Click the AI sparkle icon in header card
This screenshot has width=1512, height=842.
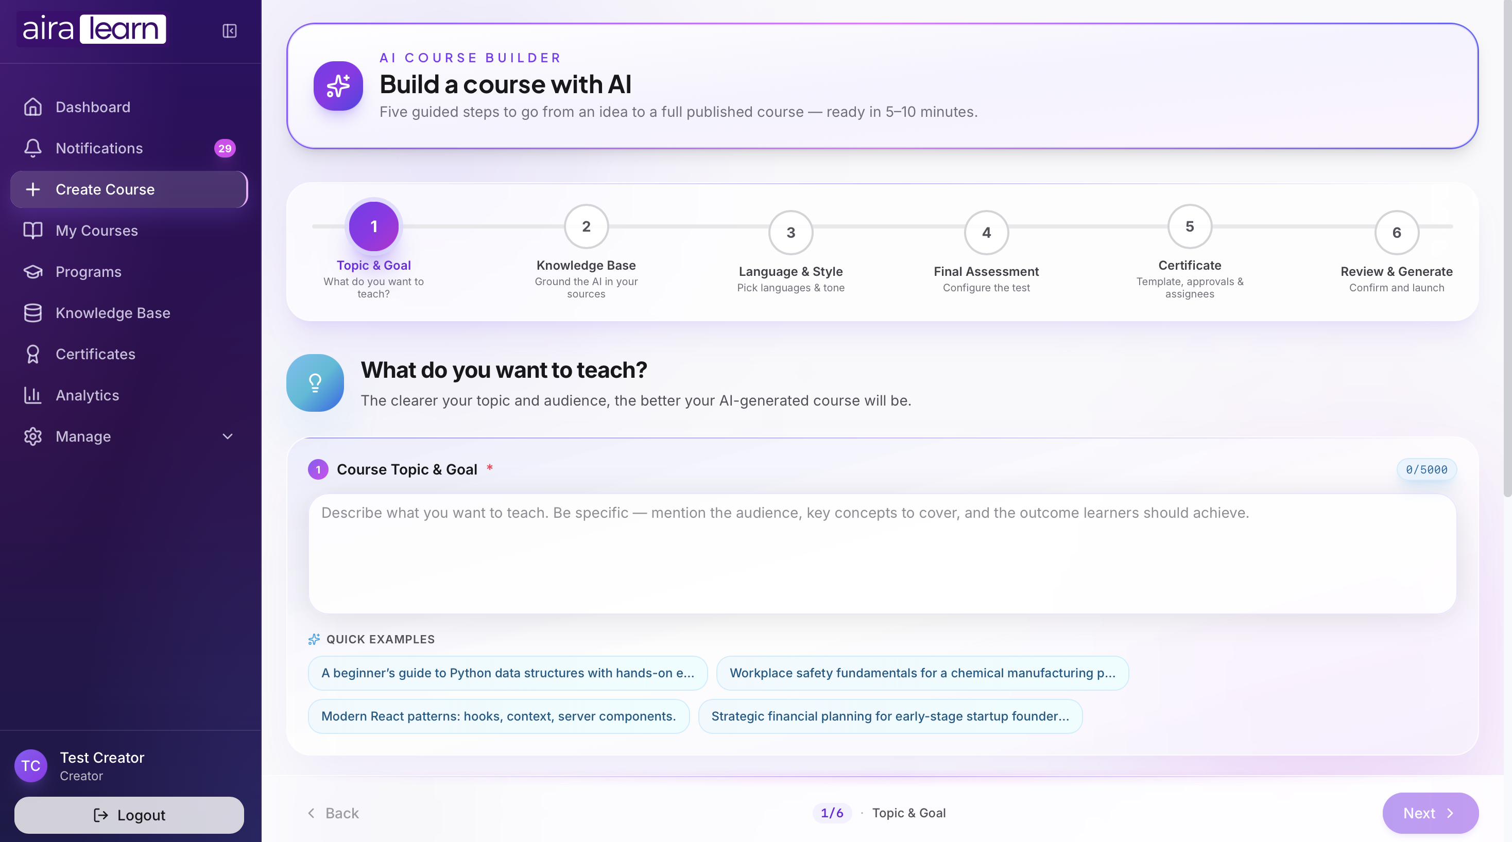(x=338, y=86)
